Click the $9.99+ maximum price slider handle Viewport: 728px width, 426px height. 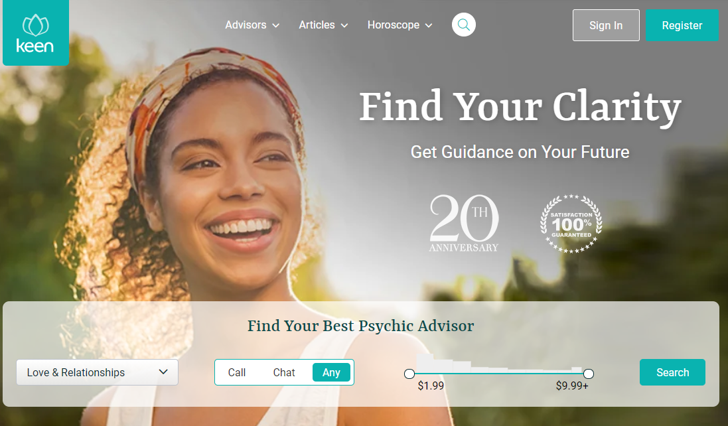(x=588, y=374)
